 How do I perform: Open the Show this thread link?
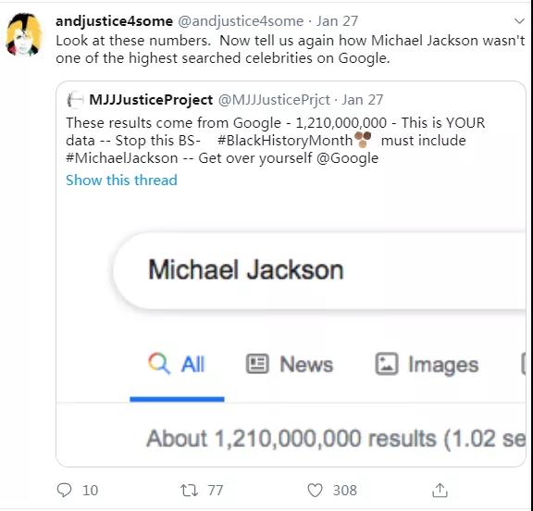(121, 180)
